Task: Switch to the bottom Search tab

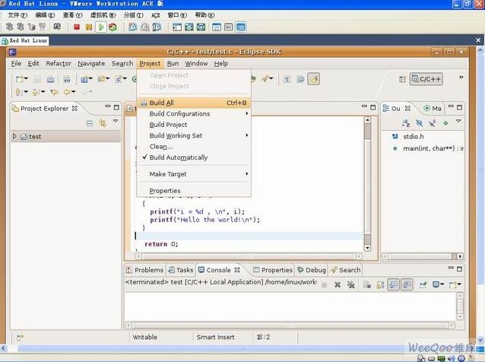Action: 345,270
